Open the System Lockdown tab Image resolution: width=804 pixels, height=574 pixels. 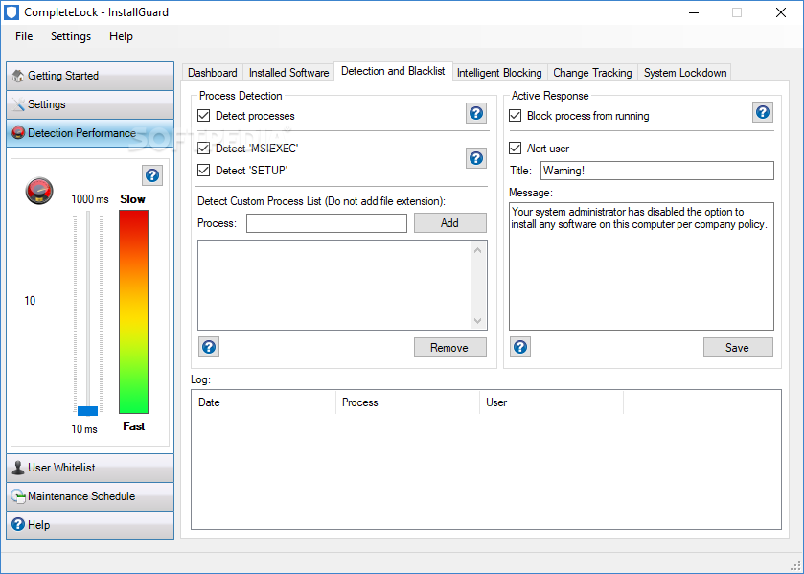tap(685, 73)
